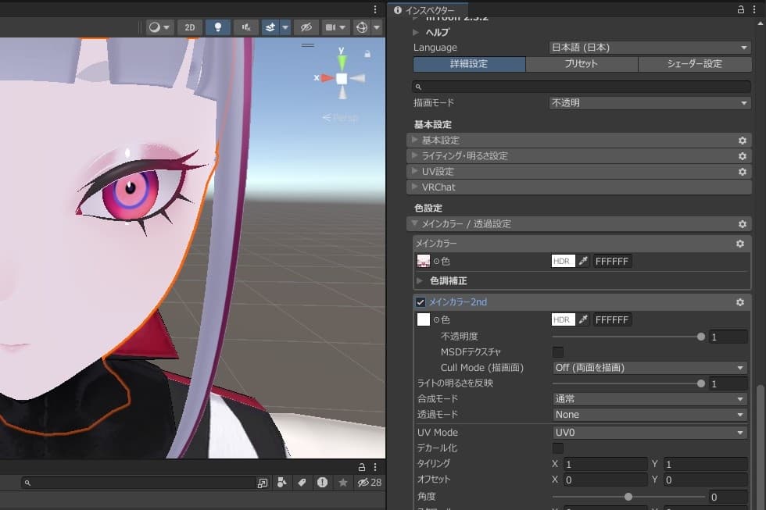Click the eyedropper beside main color

(583, 261)
